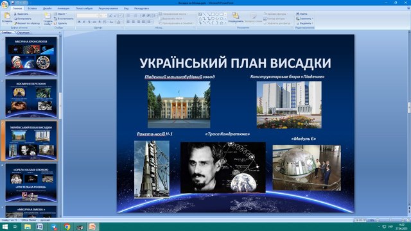The image size is (411, 231).
Task: Toggle italic text formatting in ribbon
Action: [84, 22]
